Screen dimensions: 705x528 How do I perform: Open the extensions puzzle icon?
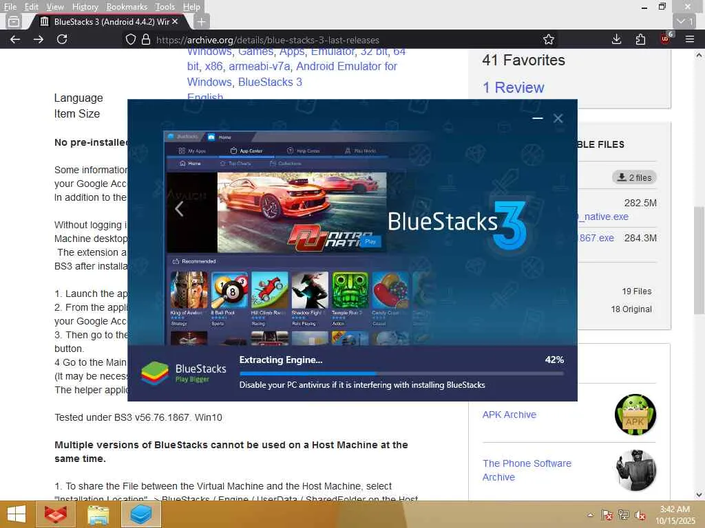point(640,39)
